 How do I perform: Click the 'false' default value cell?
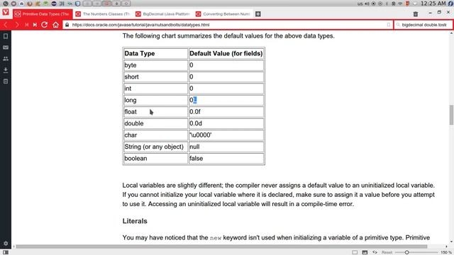point(226,159)
